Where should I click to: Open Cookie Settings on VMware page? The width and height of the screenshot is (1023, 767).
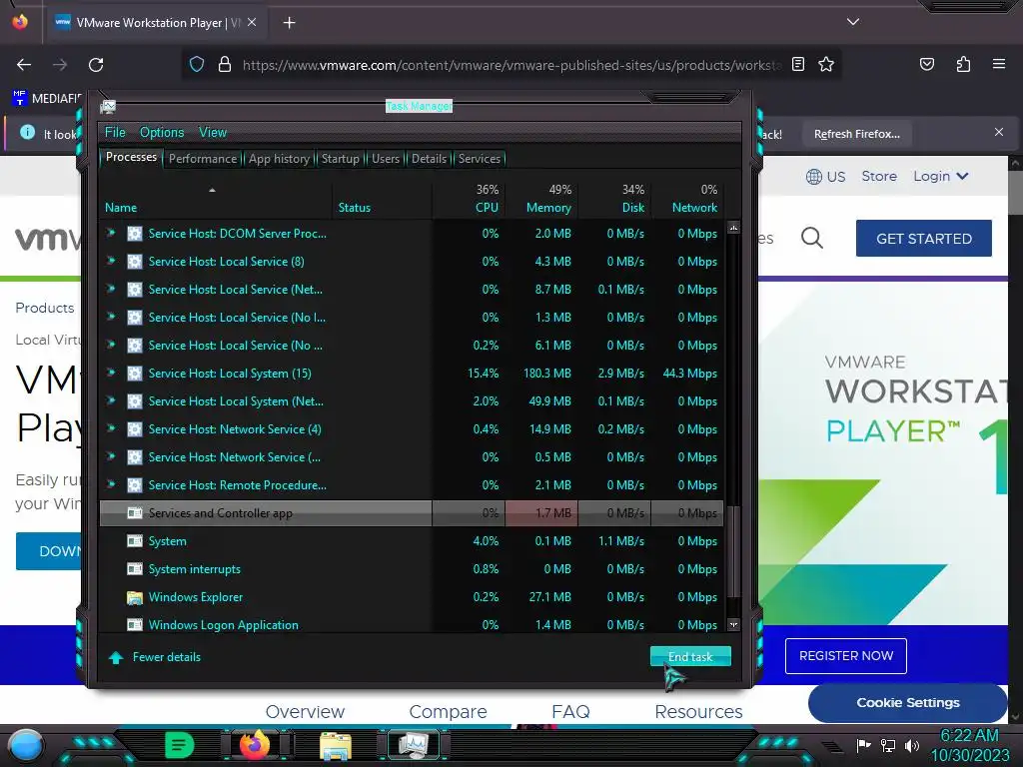click(907, 702)
